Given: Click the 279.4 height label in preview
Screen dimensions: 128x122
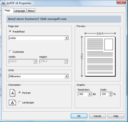Looking at the screenshot, I should [82, 56].
